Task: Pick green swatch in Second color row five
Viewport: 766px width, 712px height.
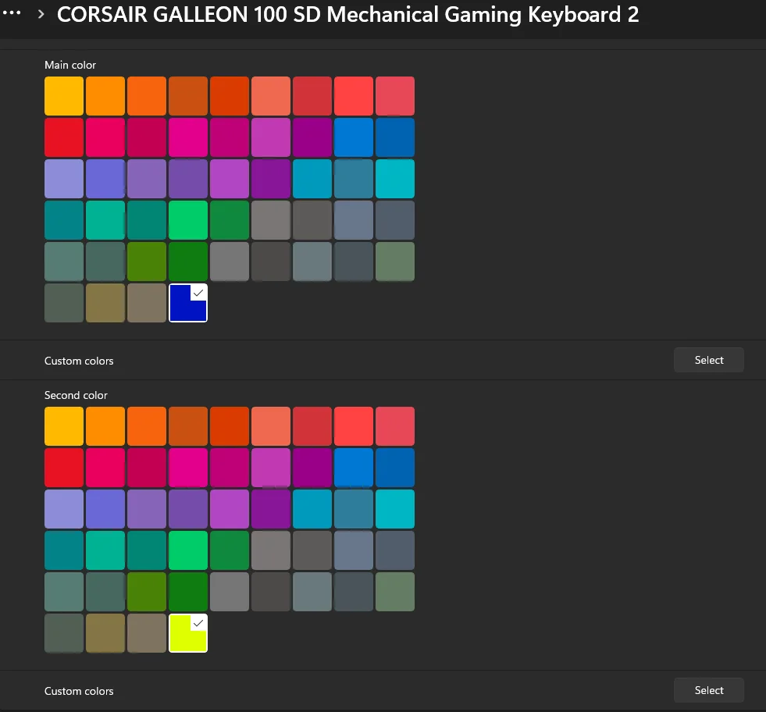Action: pyautogui.click(x=187, y=591)
